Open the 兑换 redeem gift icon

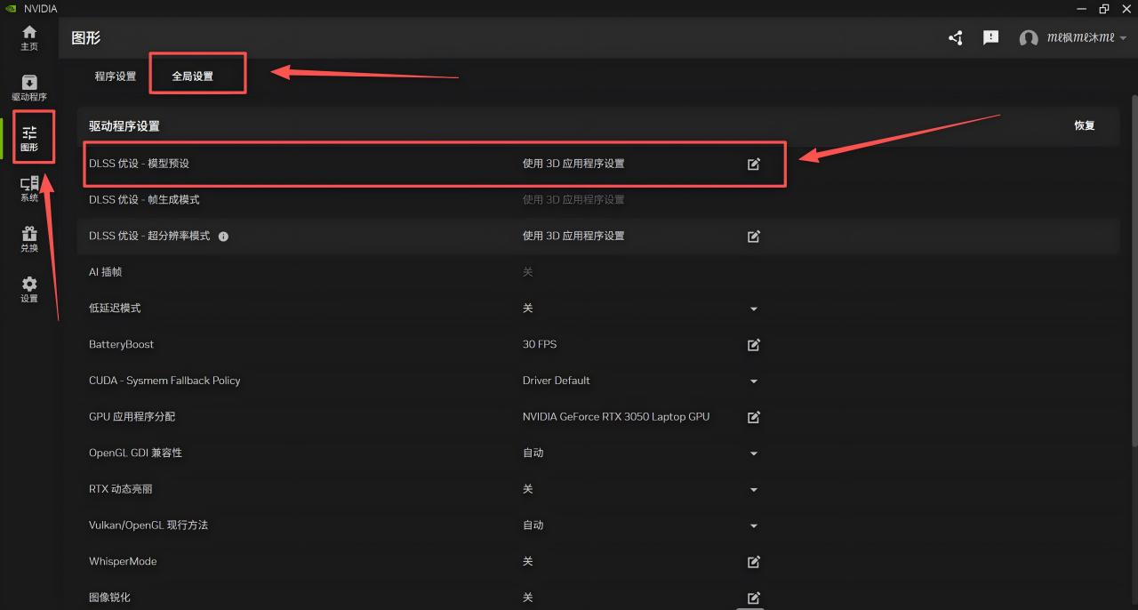point(29,239)
